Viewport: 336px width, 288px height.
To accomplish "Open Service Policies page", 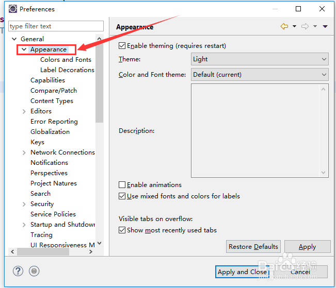I will (x=53, y=214).
